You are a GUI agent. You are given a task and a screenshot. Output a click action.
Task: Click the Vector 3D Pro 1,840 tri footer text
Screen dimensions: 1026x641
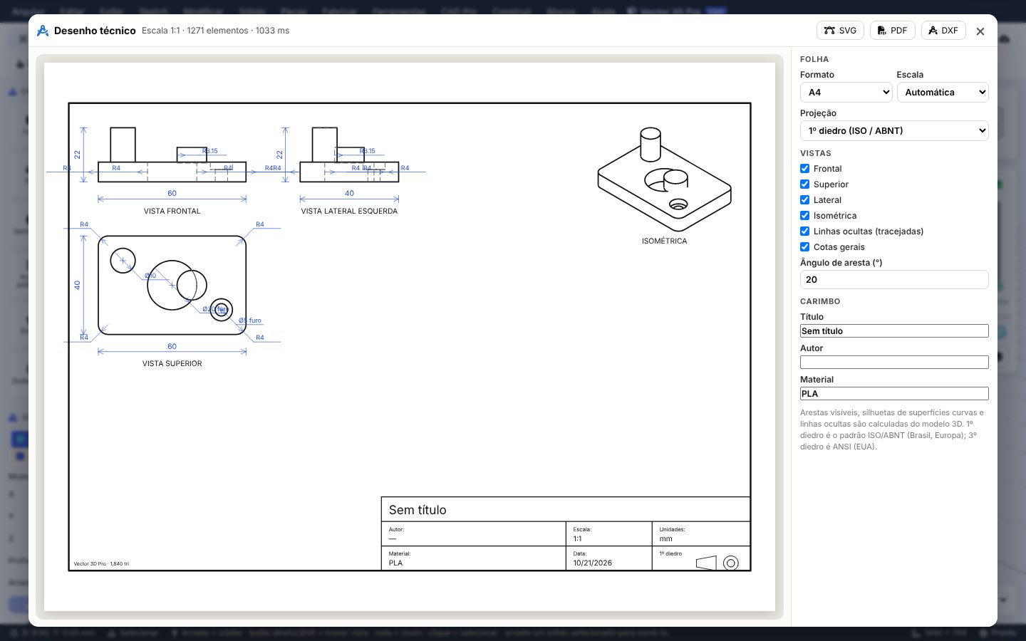click(101, 564)
